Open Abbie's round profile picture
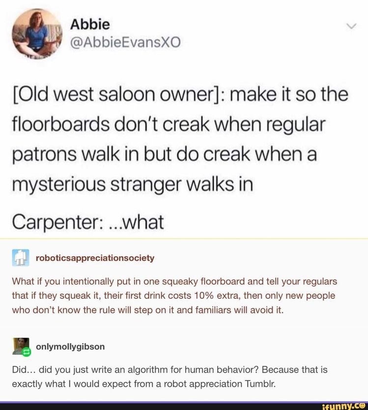 (36, 34)
